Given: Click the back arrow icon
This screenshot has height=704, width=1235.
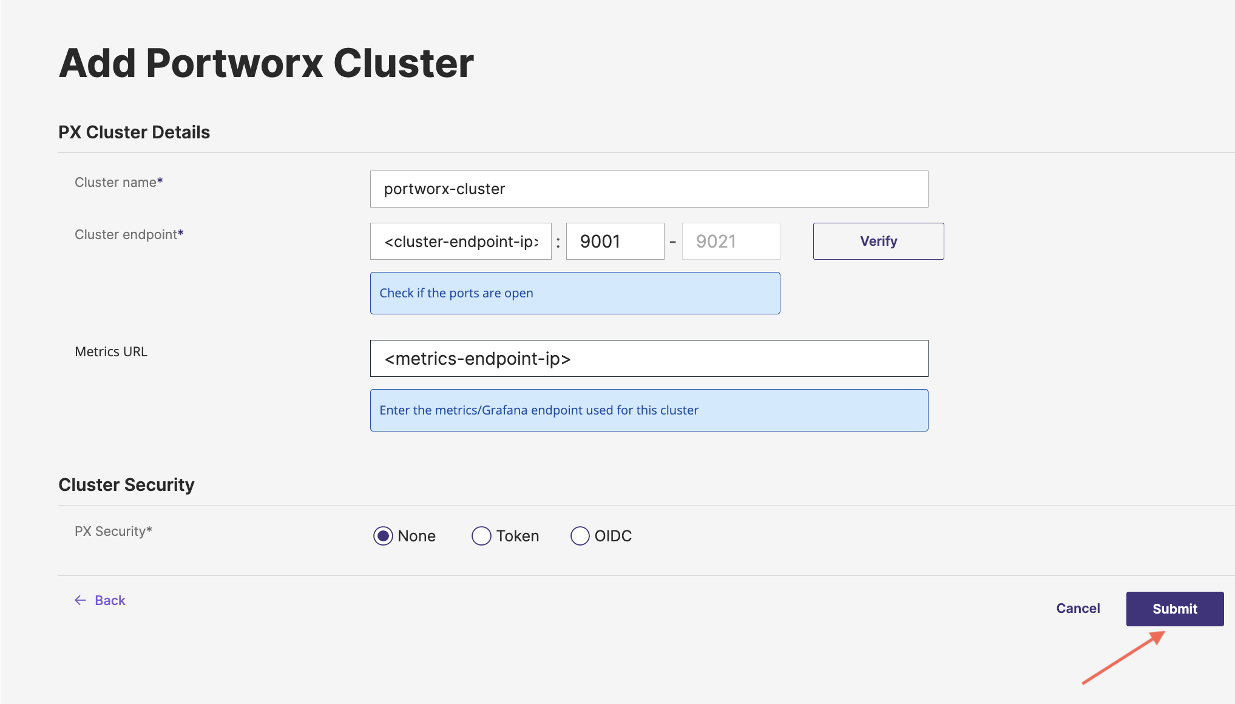Looking at the screenshot, I should (x=80, y=600).
